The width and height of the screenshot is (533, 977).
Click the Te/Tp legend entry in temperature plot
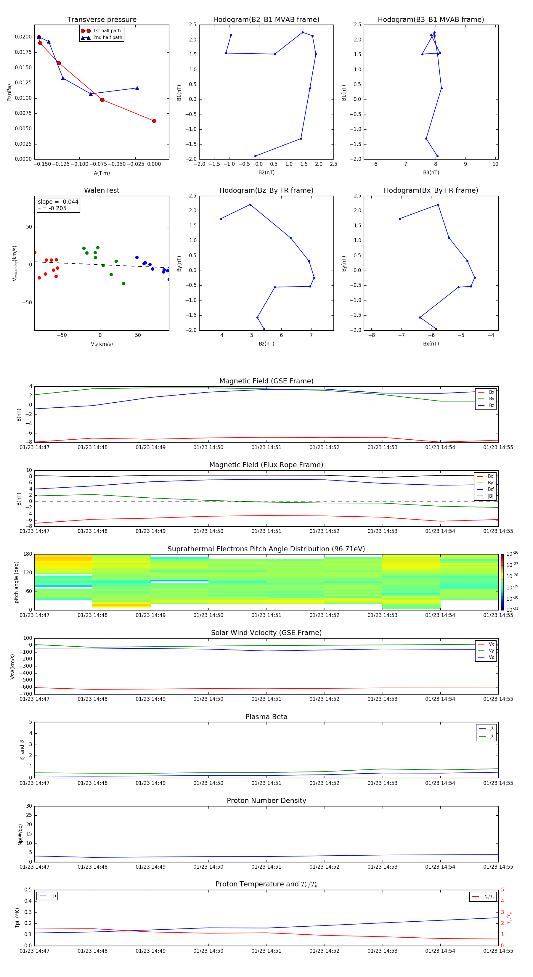pos(483,896)
